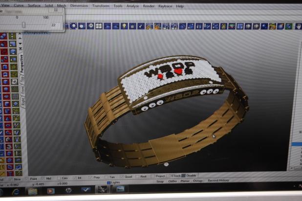
Task: Click the picture viewer taskbar icon
Action: tap(120, 189)
